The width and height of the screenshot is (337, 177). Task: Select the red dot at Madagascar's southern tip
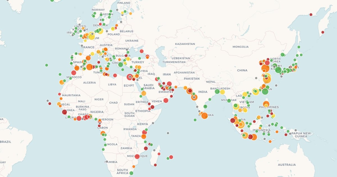tap(155, 165)
